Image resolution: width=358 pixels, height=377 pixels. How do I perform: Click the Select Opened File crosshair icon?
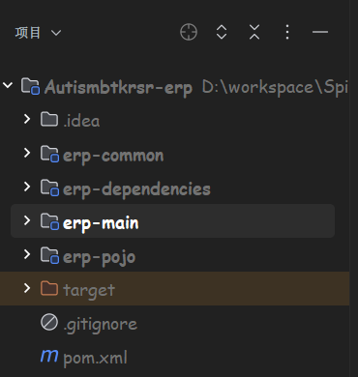point(189,32)
